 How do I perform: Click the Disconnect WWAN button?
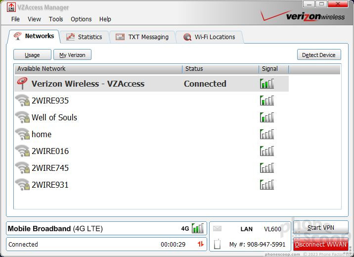320,244
